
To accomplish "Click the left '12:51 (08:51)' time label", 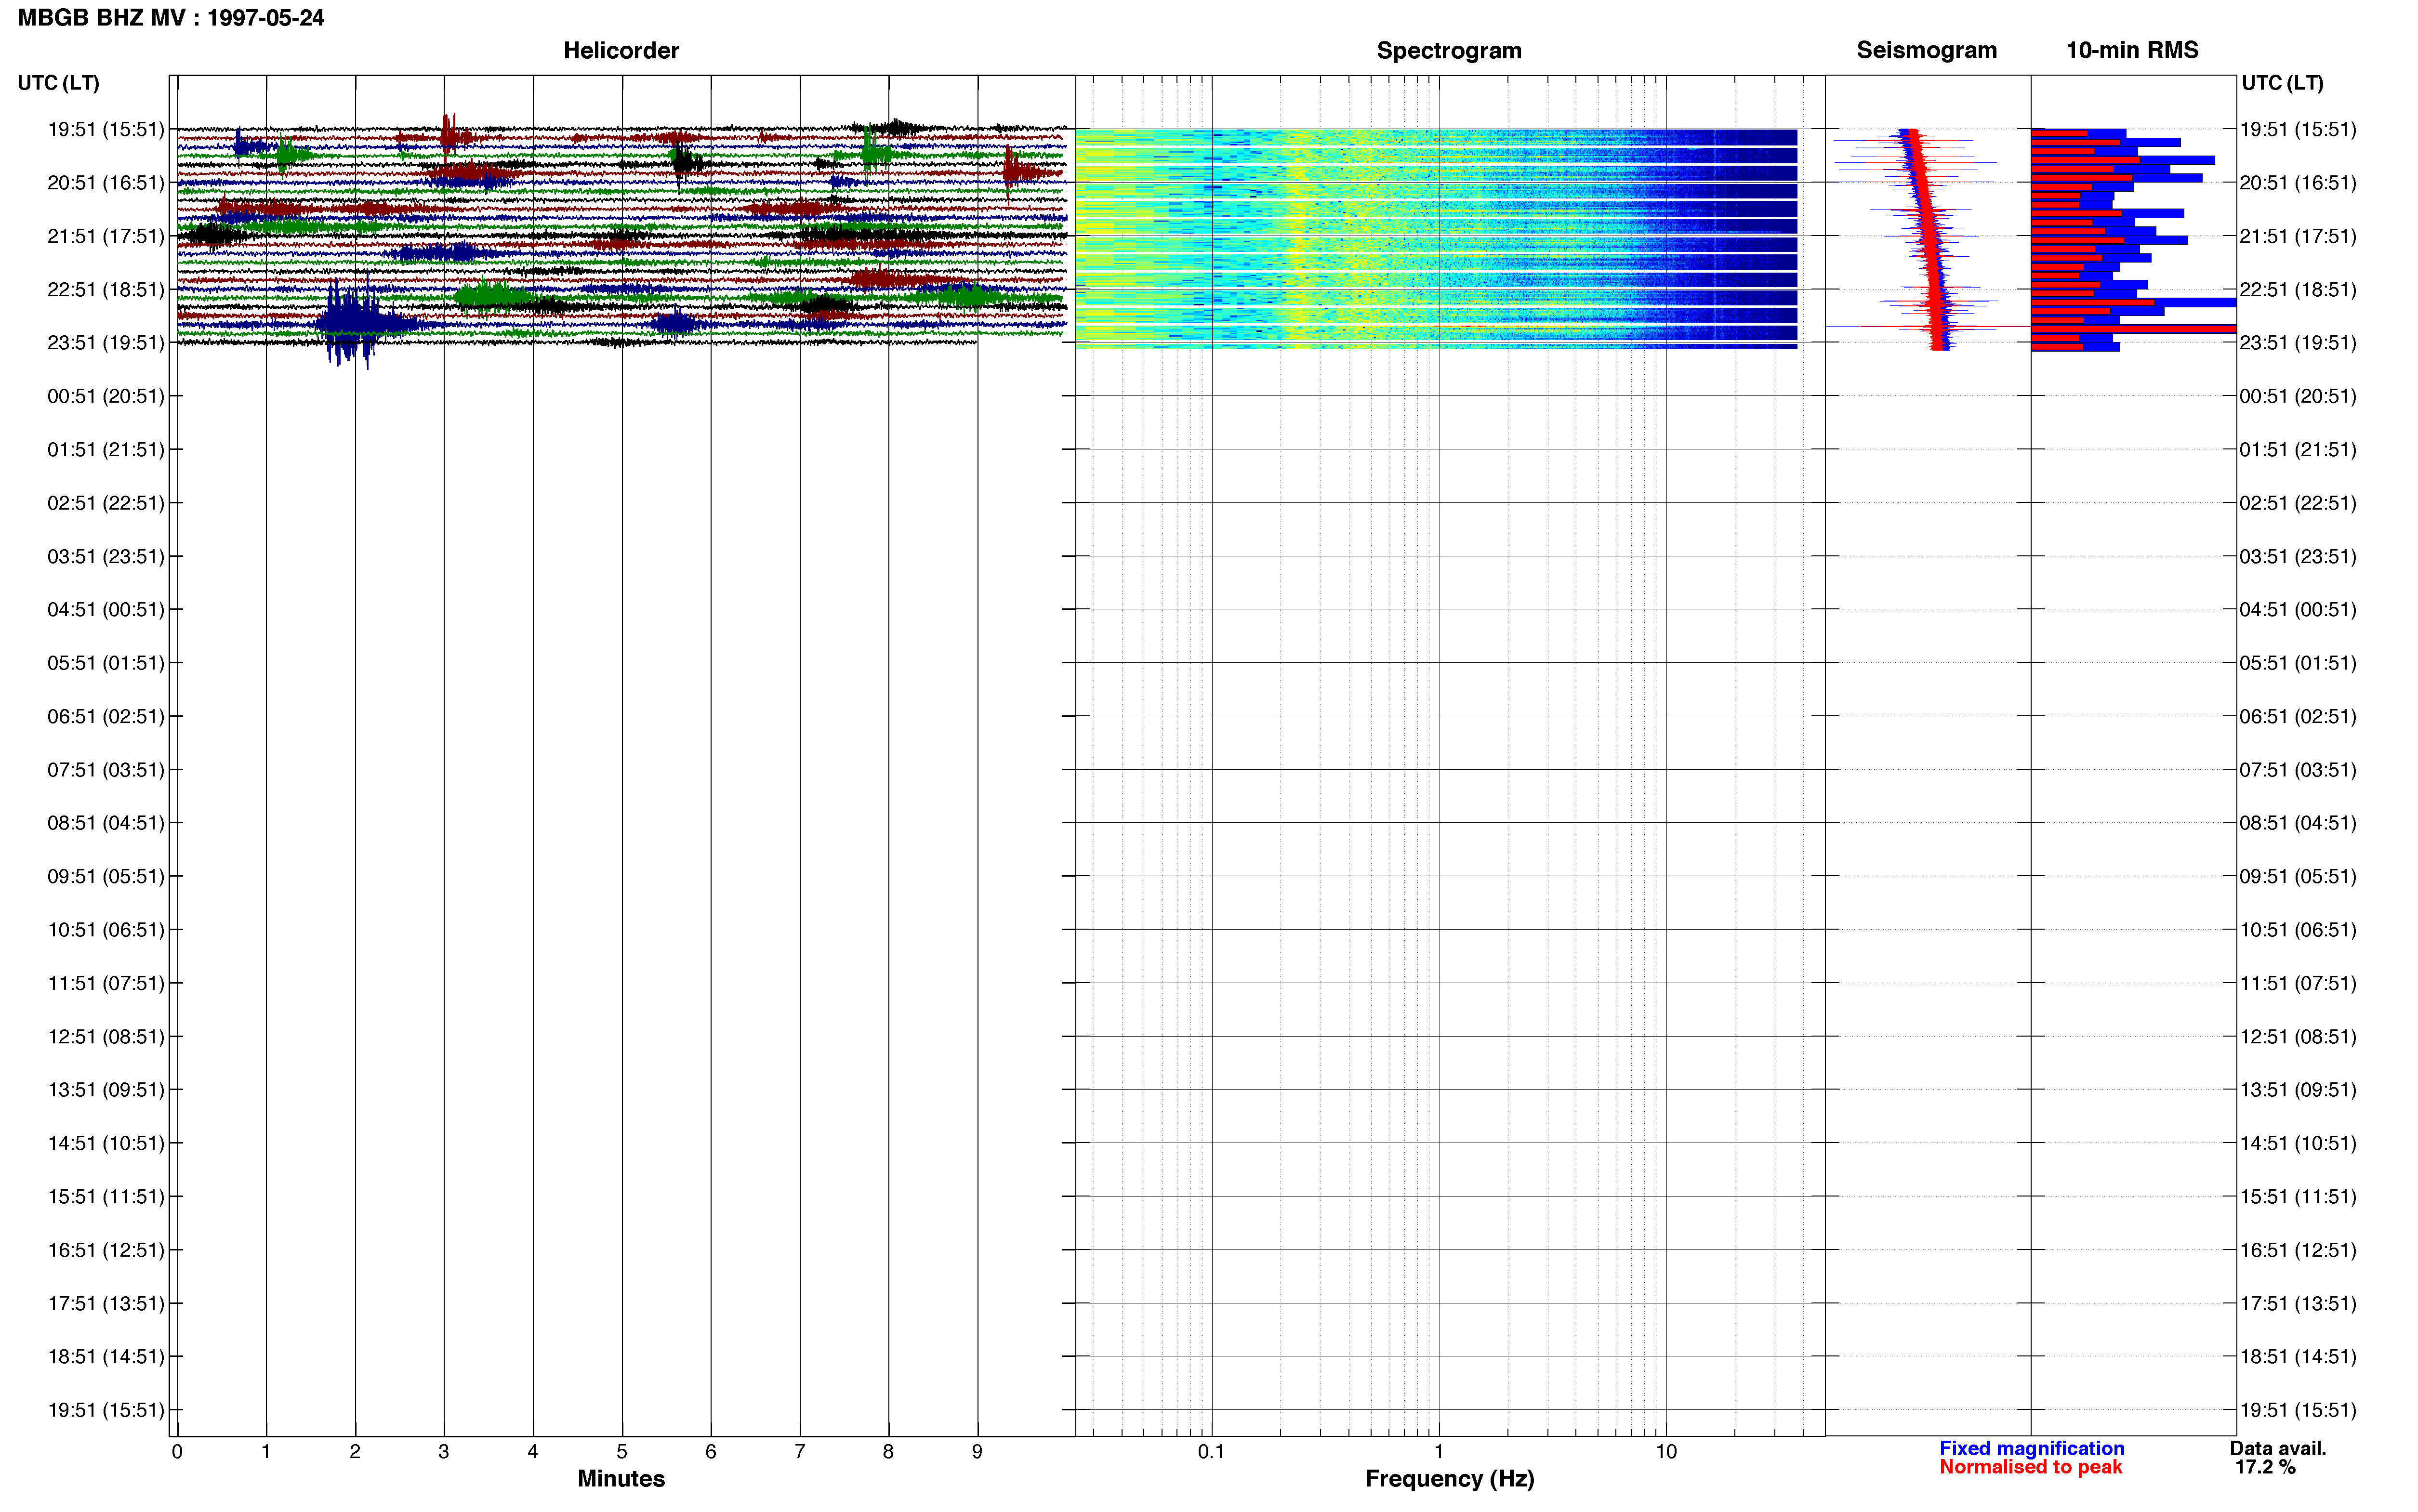I will [x=106, y=1036].
